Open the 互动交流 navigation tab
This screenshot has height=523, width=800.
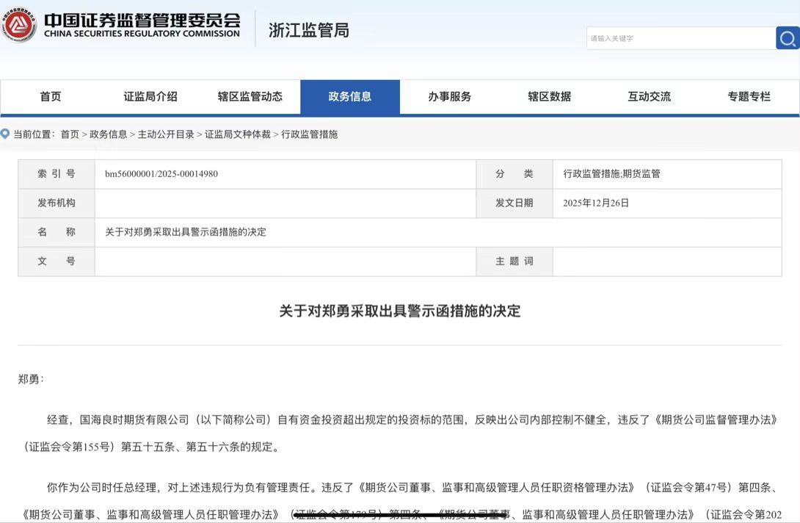pos(650,97)
